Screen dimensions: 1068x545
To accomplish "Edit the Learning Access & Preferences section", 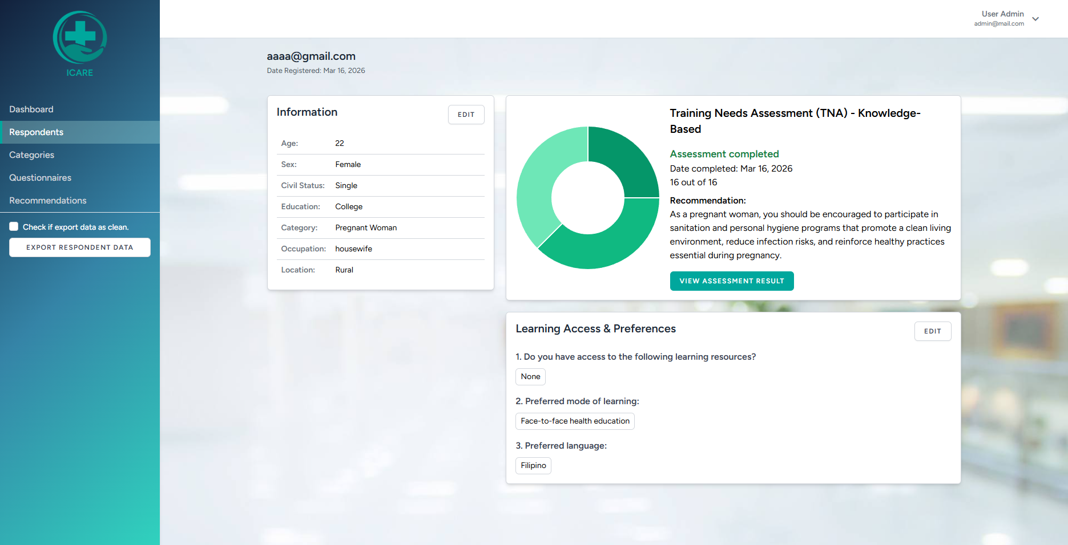I will pyautogui.click(x=933, y=331).
